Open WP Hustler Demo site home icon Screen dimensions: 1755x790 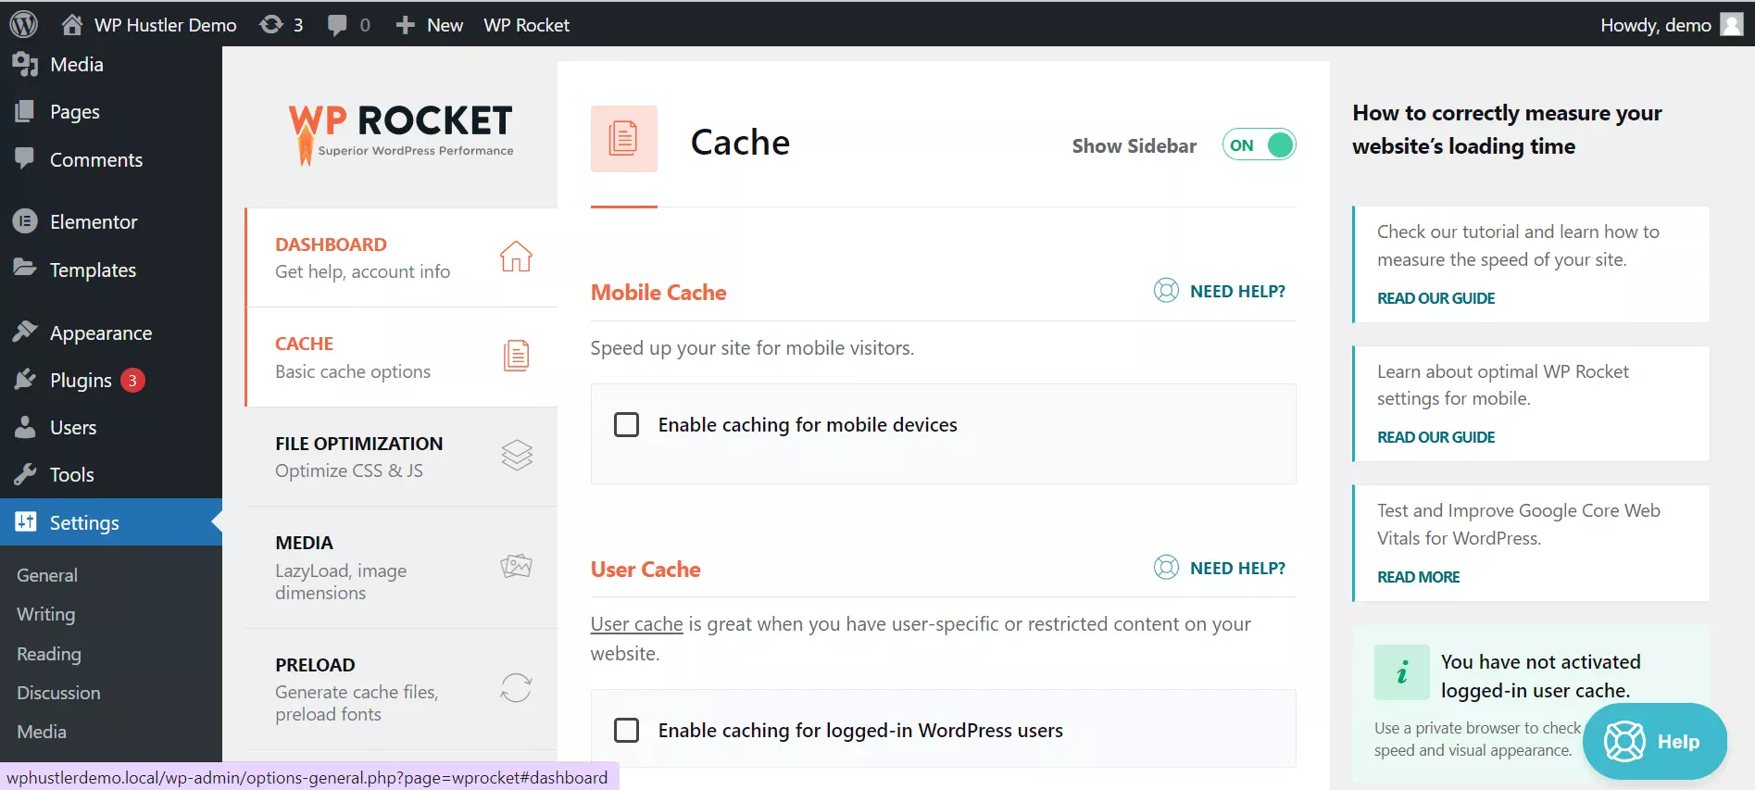coord(72,24)
